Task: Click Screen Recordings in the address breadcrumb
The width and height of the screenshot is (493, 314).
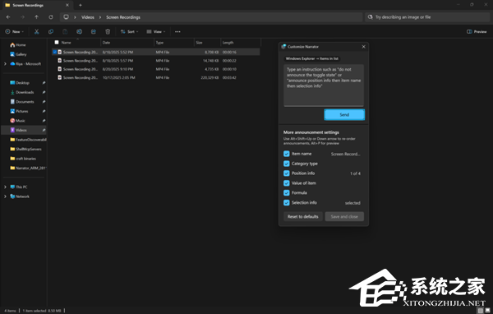Action: tap(123, 17)
